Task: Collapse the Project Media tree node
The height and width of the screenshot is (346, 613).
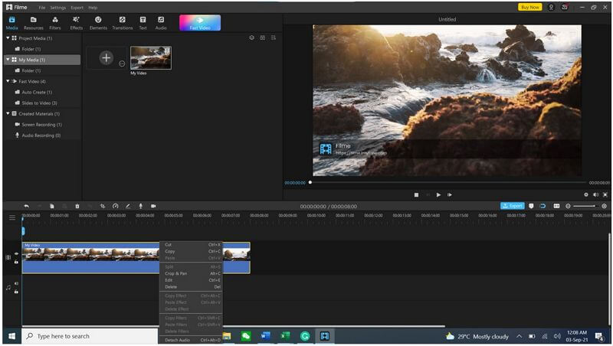Action: (8, 38)
